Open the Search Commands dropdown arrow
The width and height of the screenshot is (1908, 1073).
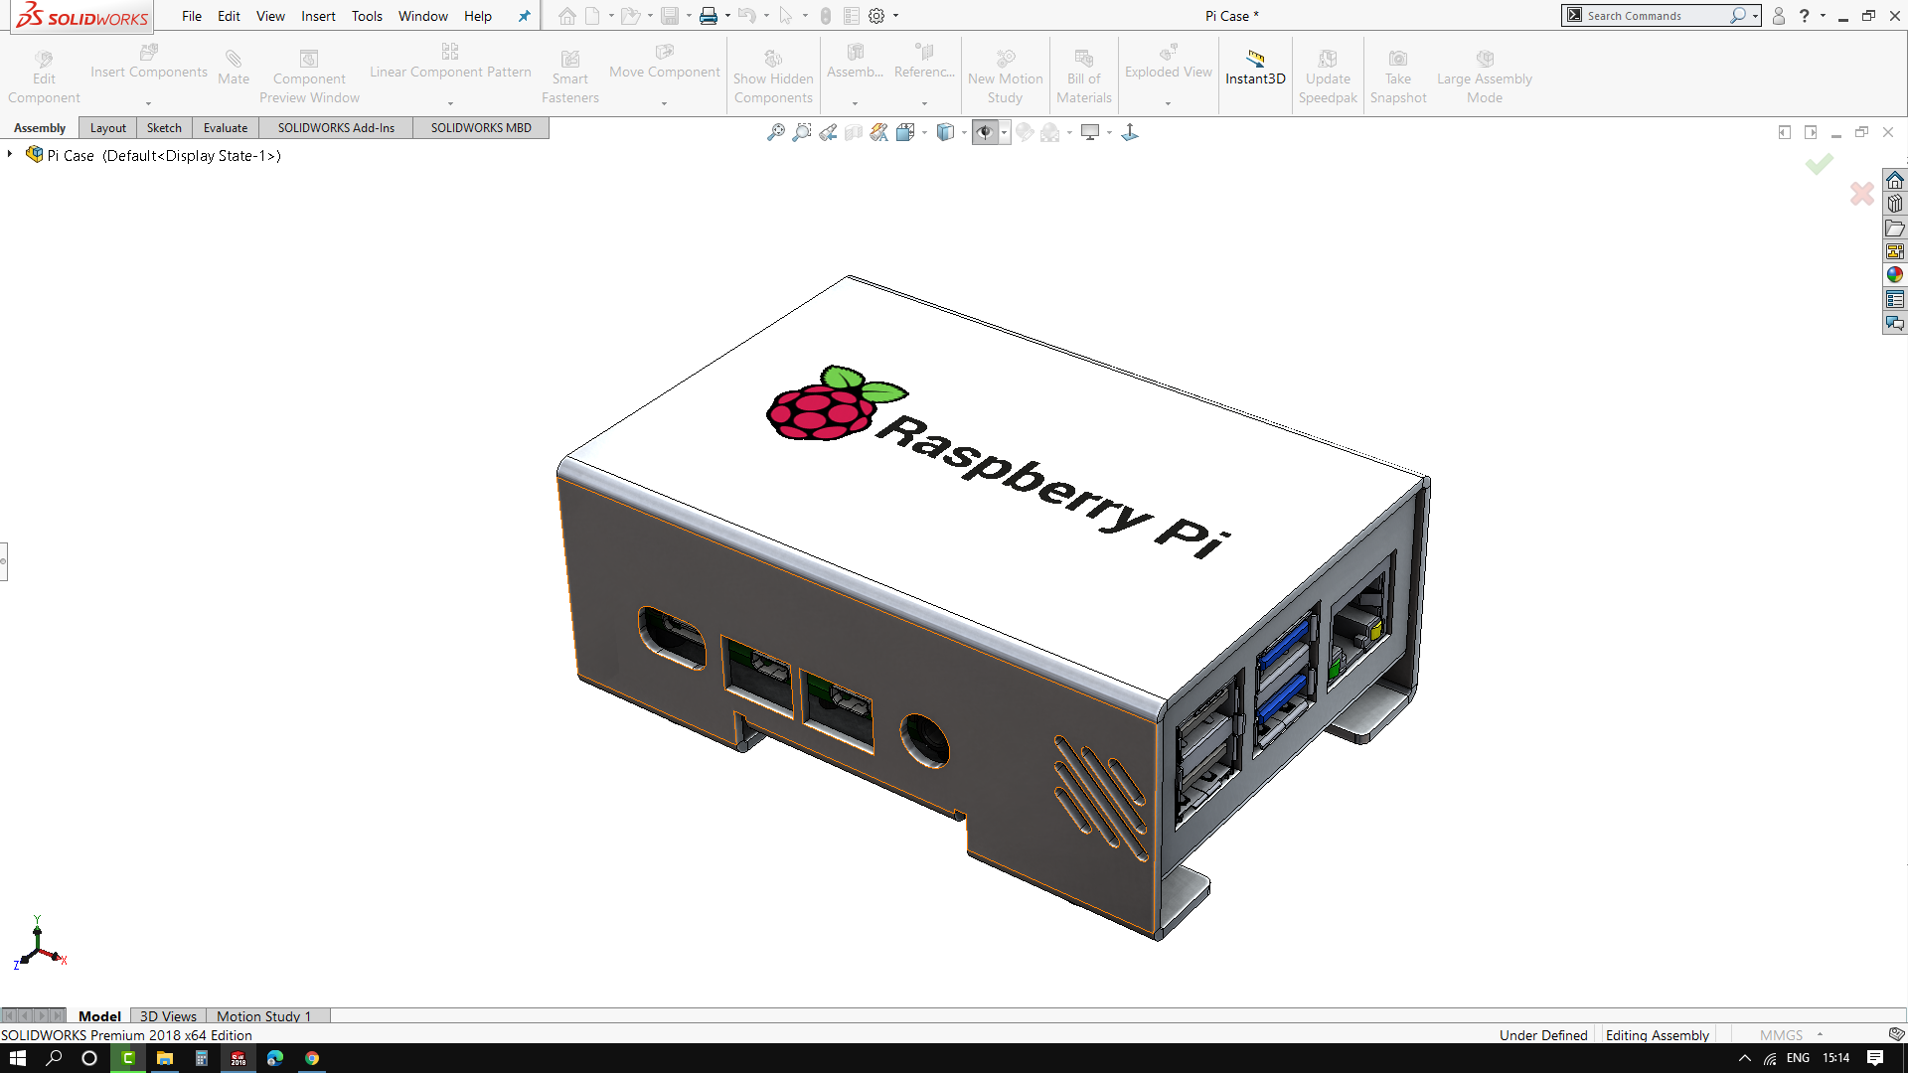(x=1756, y=16)
